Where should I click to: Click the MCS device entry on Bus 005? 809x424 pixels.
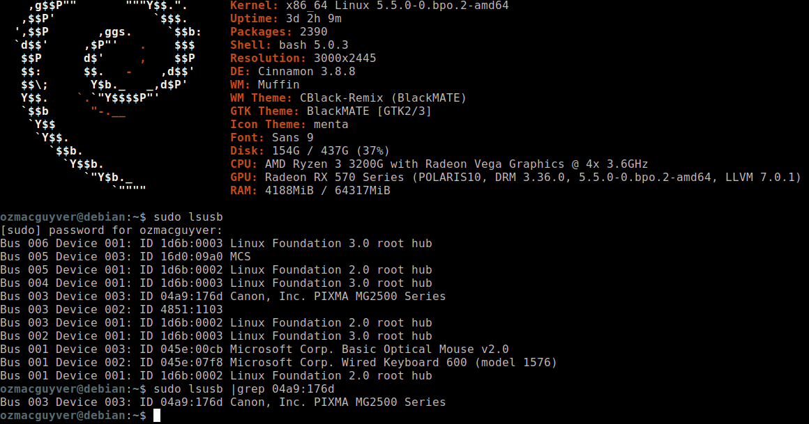(x=126, y=257)
